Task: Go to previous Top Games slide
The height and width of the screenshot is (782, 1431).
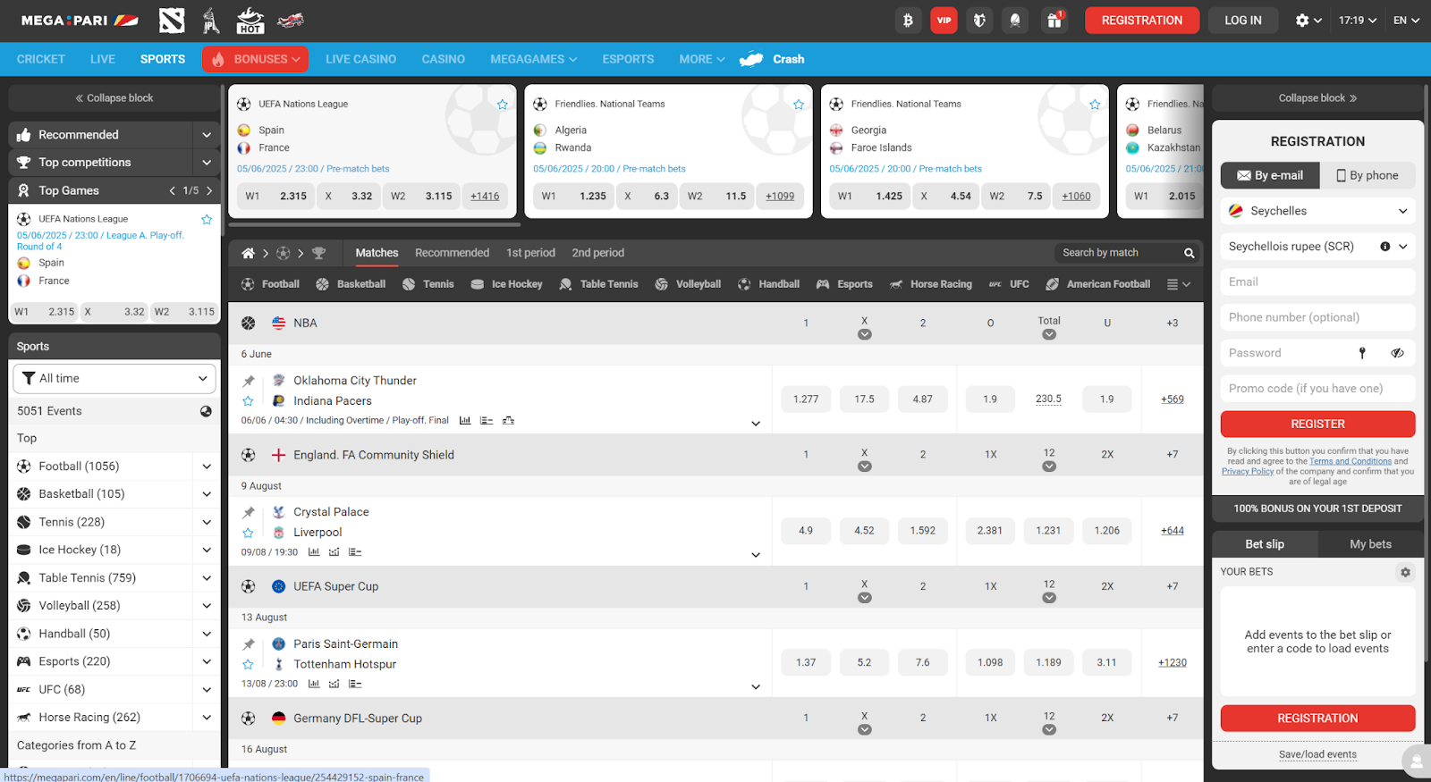Action: [x=173, y=190]
